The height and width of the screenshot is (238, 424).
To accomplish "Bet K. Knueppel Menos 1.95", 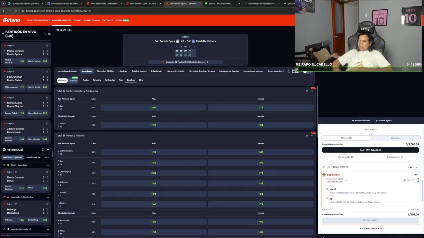I will 261,221.
